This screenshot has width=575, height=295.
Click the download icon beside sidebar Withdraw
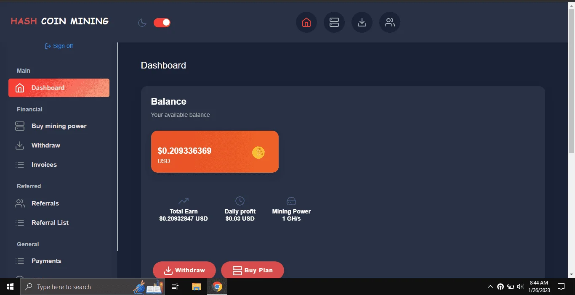[20, 145]
